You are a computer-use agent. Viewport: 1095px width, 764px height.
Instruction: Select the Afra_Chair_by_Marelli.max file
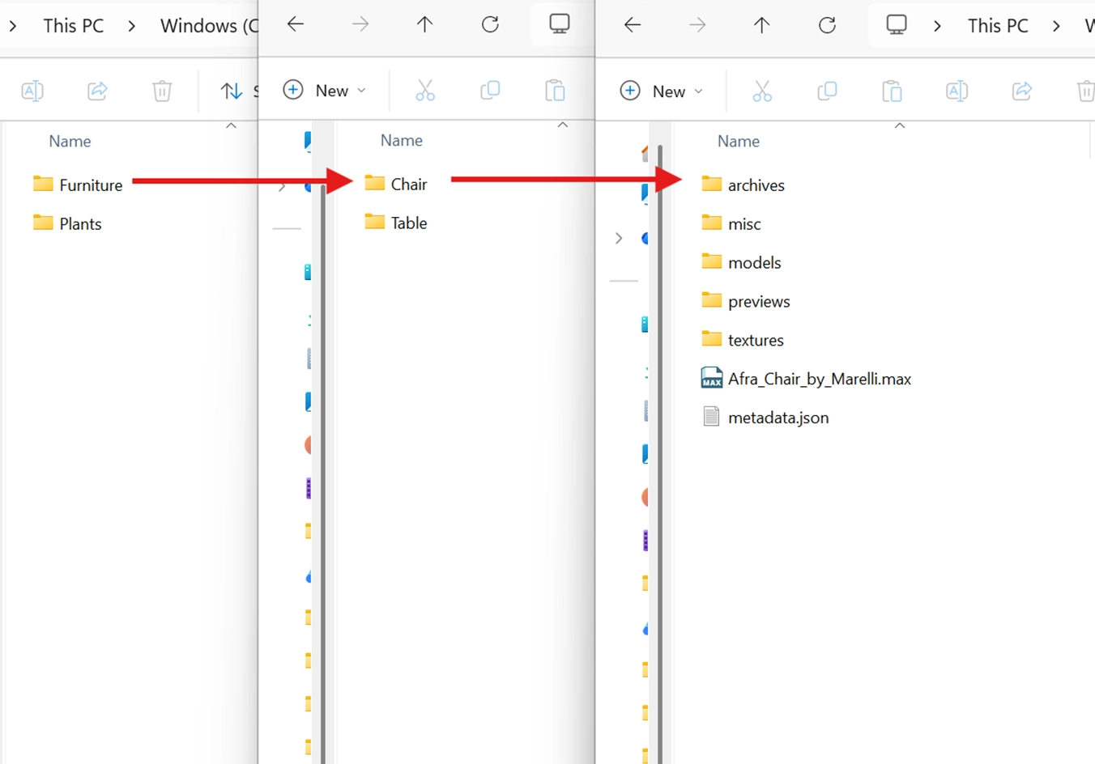point(806,379)
